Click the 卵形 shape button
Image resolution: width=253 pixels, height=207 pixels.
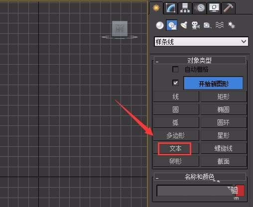(x=176, y=161)
